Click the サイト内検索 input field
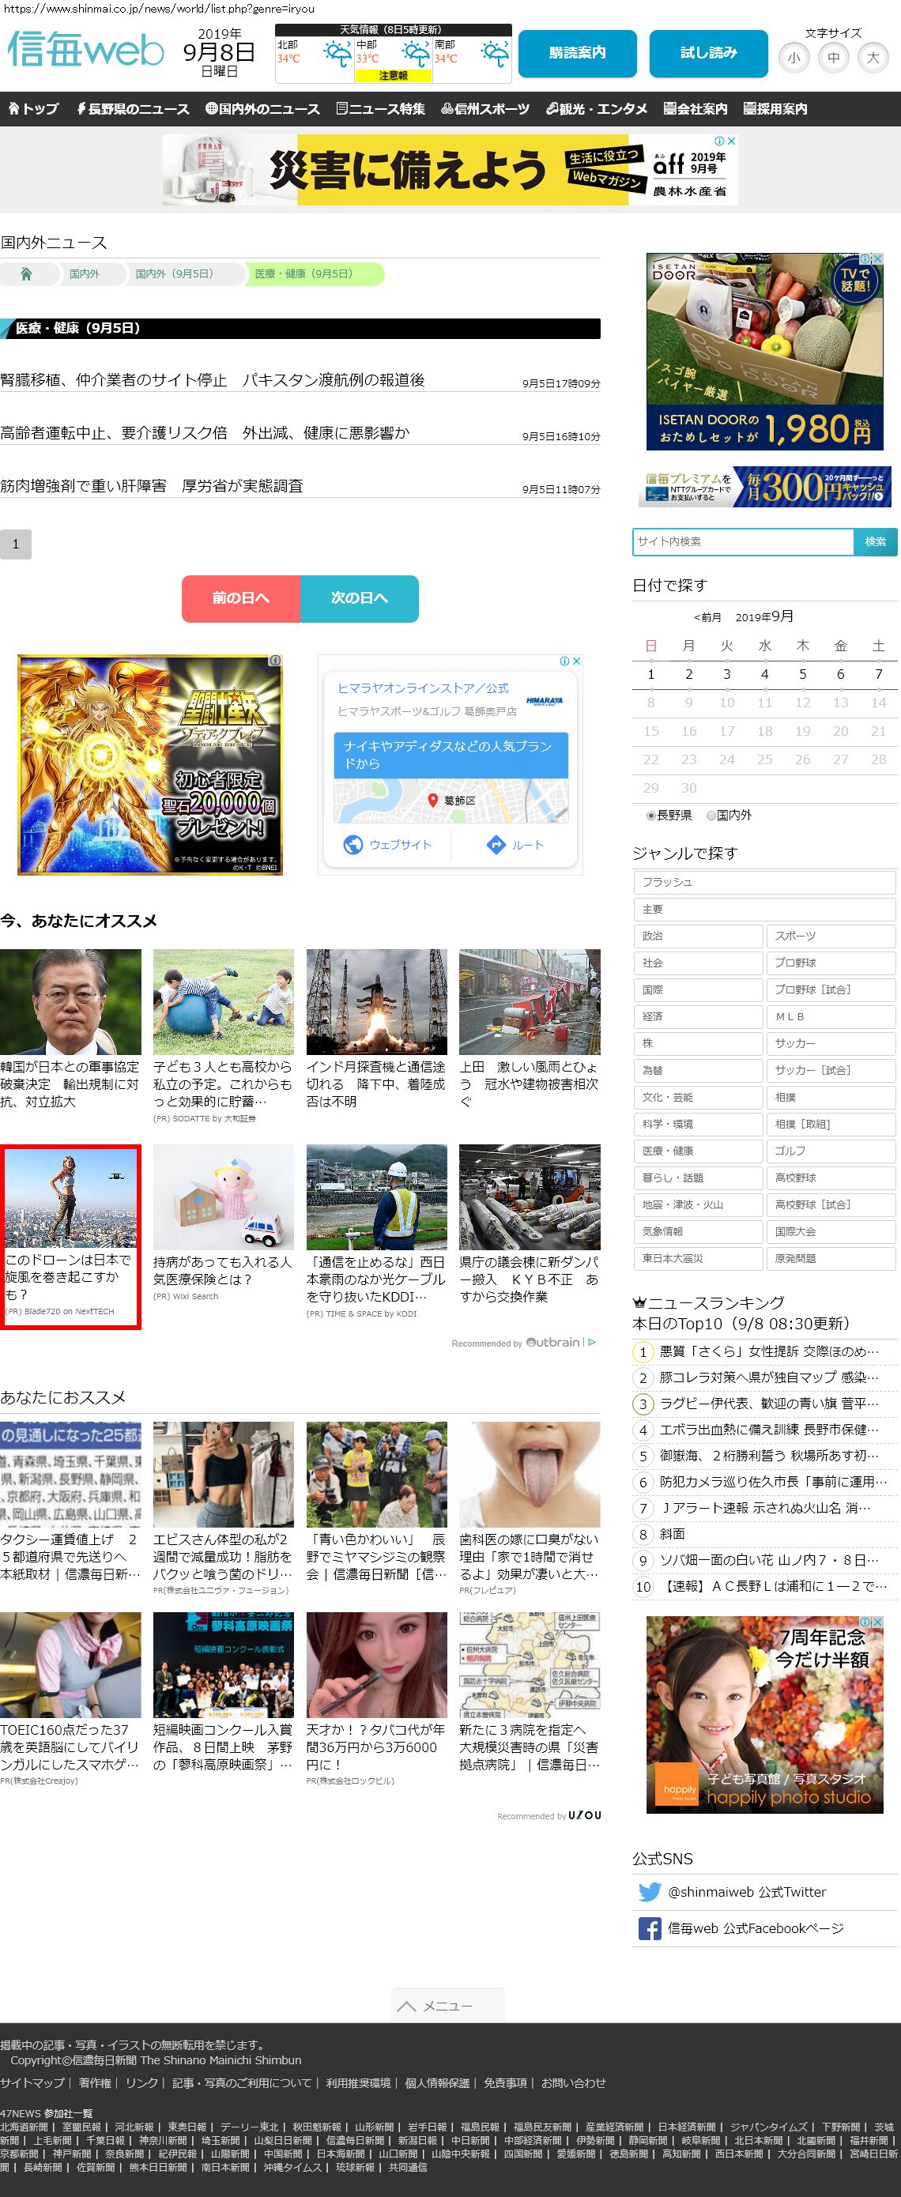Image resolution: width=901 pixels, height=2197 pixels. 743,541
